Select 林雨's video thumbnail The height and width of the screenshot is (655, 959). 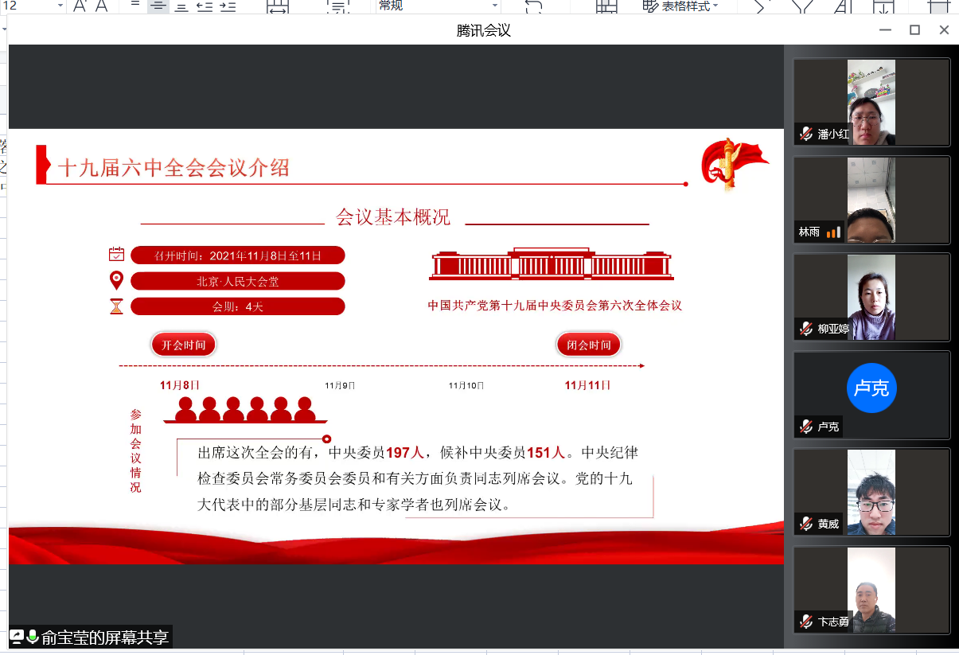871,199
